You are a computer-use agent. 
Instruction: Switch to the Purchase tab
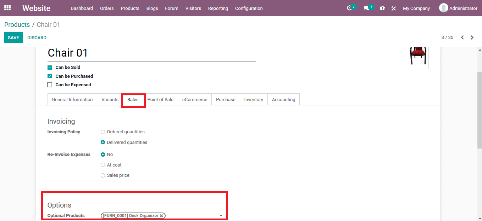point(226,99)
